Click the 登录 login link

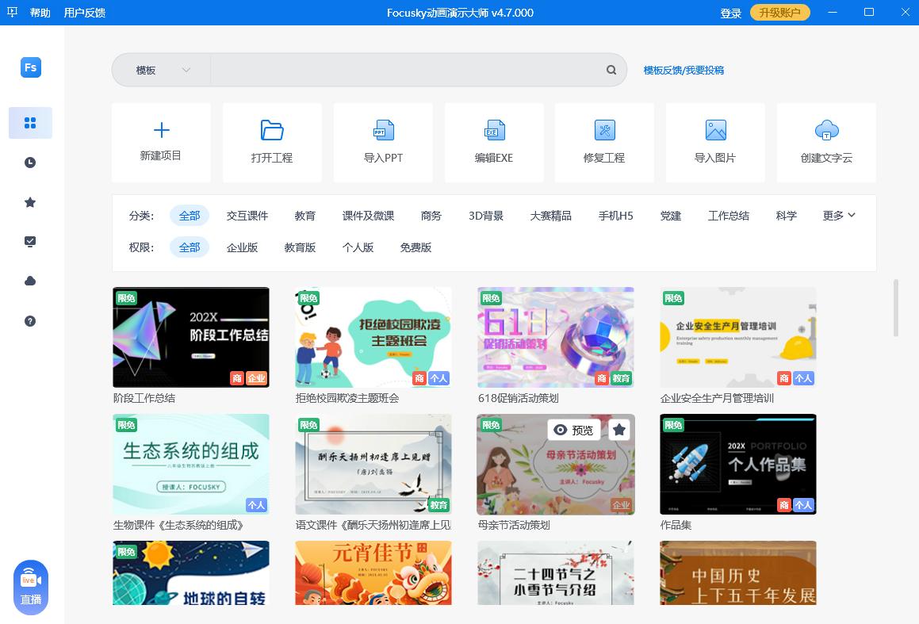[730, 13]
